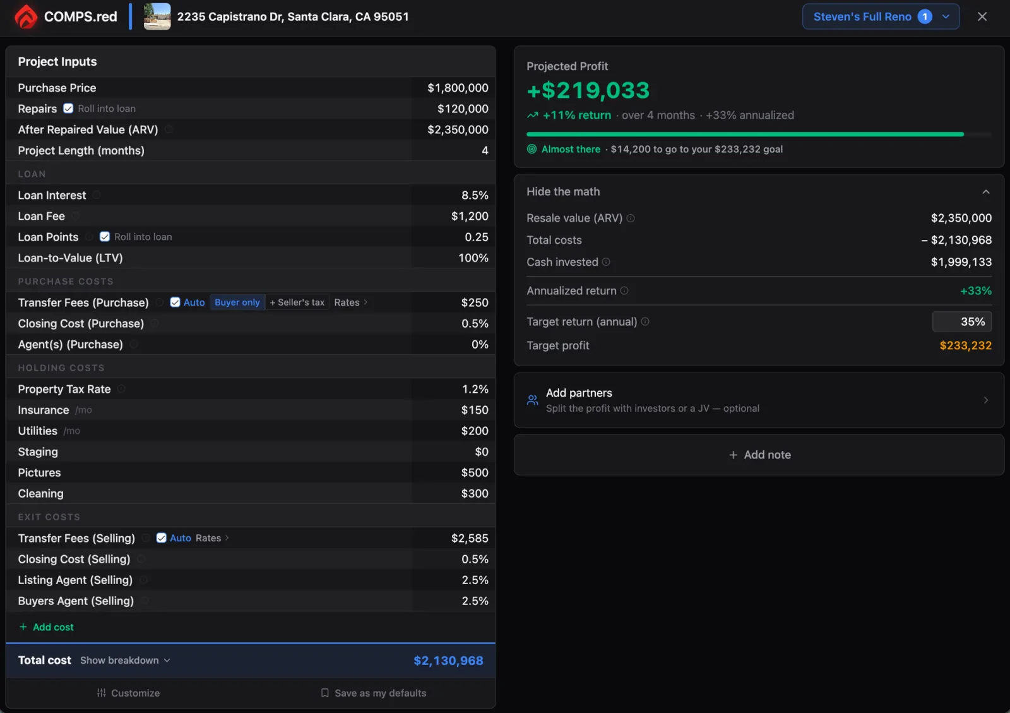Open info icon beside Cash invested
This screenshot has height=713, width=1010.
[606, 262]
